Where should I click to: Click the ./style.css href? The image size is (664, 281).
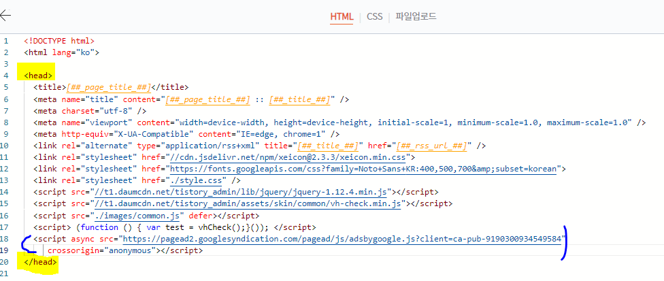(x=196, y=181)
